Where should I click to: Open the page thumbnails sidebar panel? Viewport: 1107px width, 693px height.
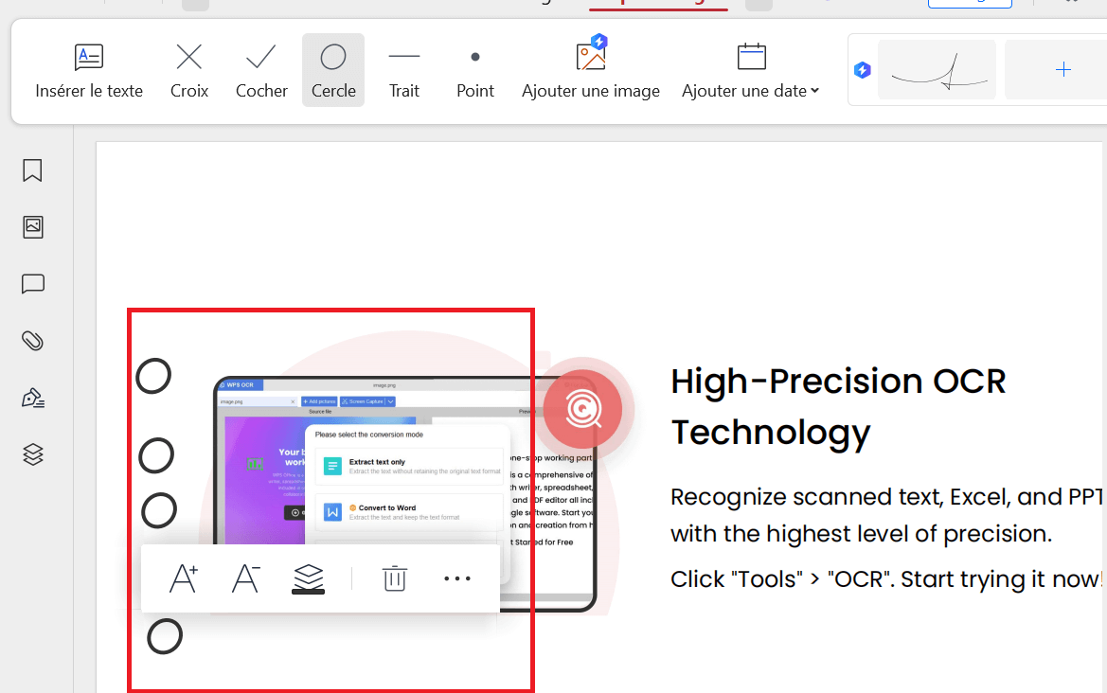(32, 227)
